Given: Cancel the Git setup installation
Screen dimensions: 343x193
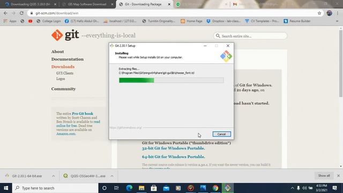Looking at the screenshot, I should tap(221, 134).
